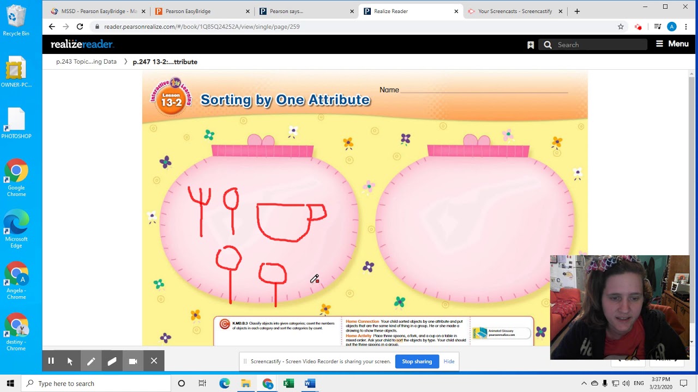Open a new browser tab

coord(577,11)
